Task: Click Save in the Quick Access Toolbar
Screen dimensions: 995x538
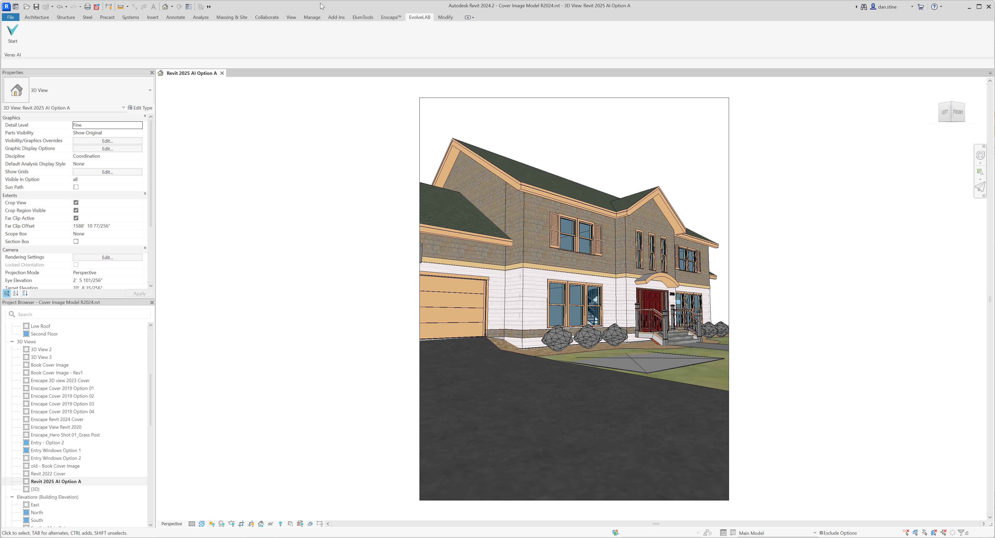Action: click(x=36, y=6)
